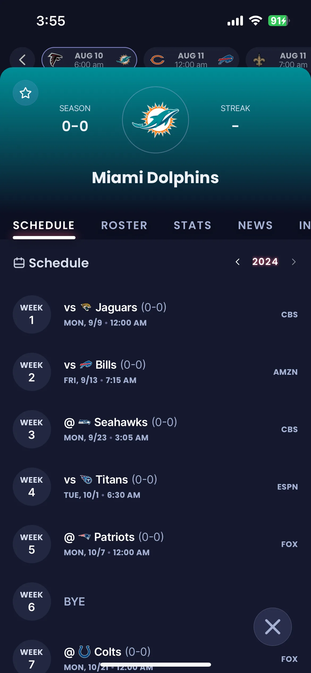The height and width of the screenshot is (673, 311).
Task: Go to next season with right chevron
Action: tap(293, 262)
